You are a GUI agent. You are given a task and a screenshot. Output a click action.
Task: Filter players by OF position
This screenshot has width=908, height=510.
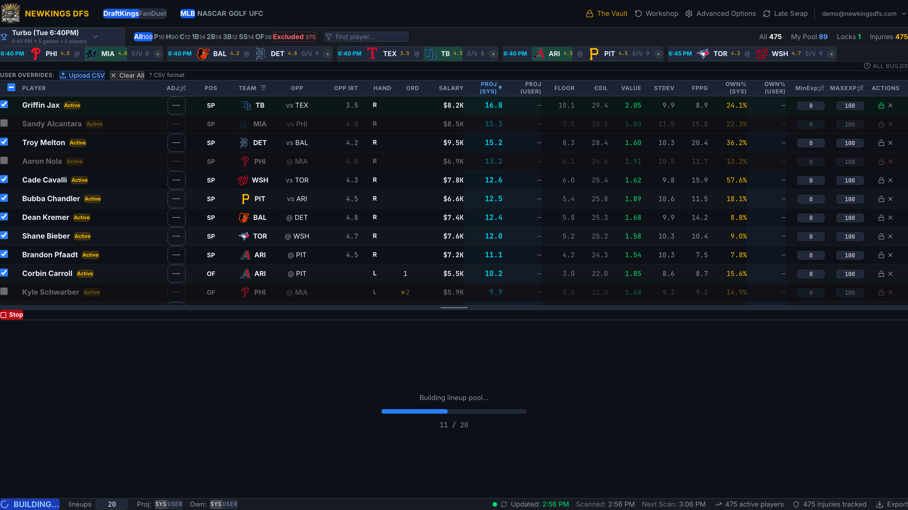tap(263, 37)
